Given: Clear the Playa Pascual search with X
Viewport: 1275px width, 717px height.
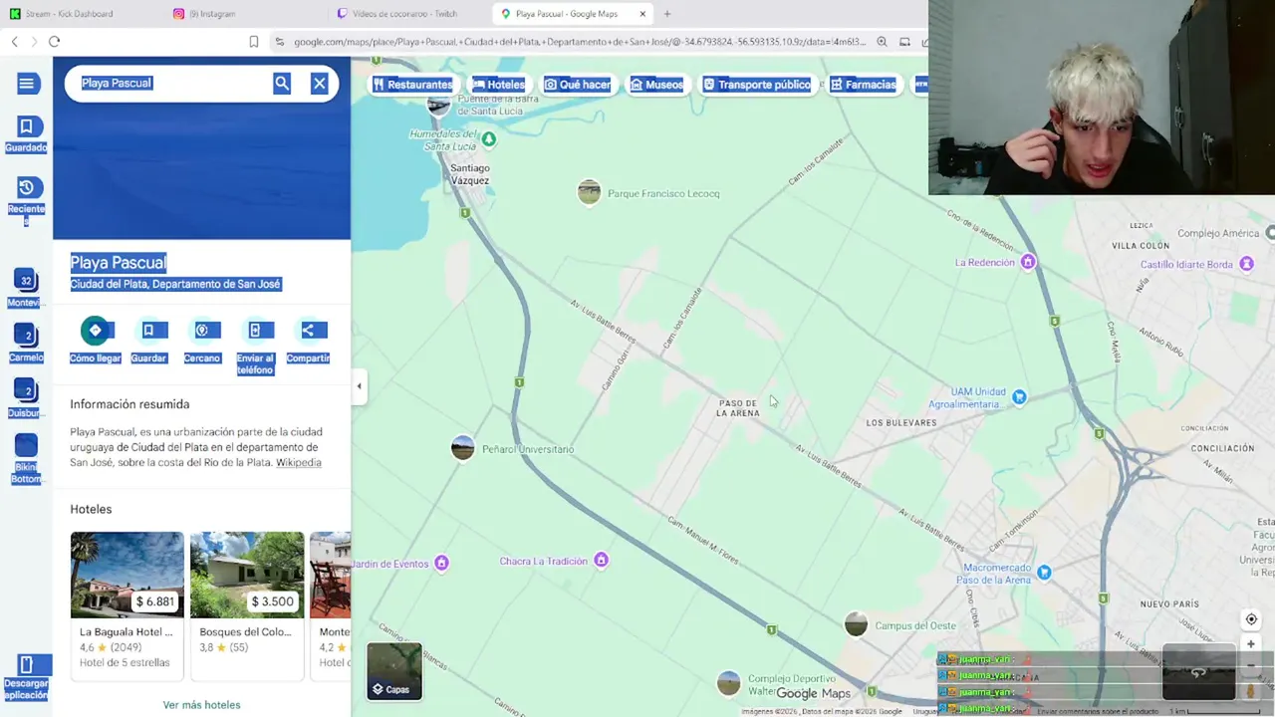Looking at the screenshot, I should click(320, 84).
